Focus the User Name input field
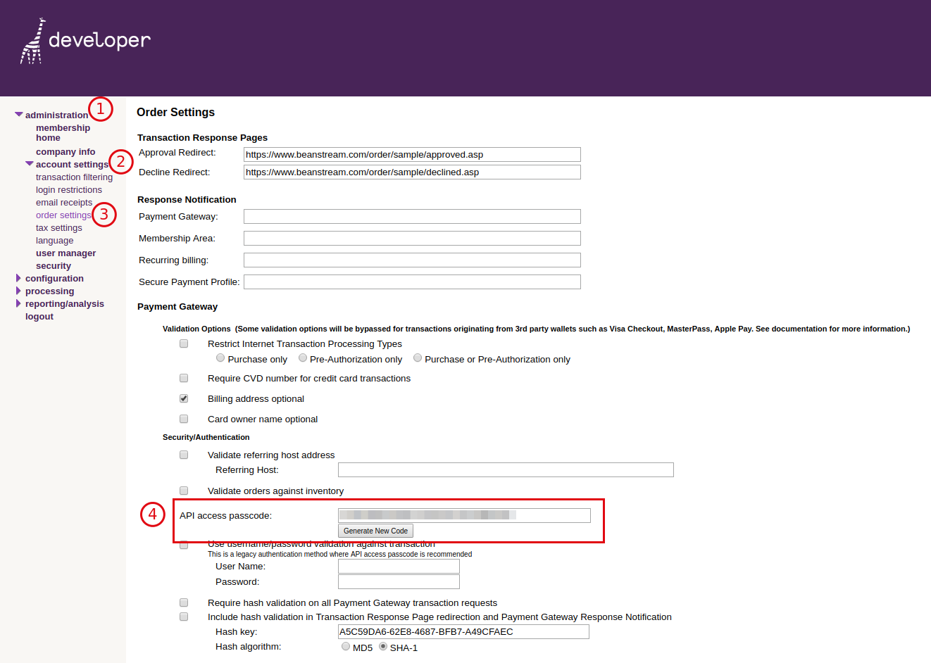This screenshot has height=663, width=931. click(x=399, y=566)
